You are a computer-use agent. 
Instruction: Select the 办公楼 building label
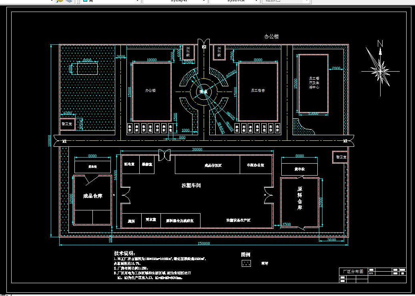[x=152, y=91]
